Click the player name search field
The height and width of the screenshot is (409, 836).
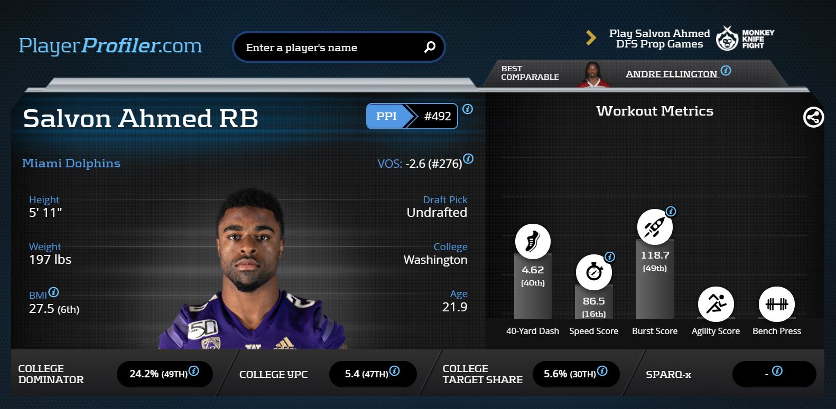pyautogui.click(x=339, y=47)
